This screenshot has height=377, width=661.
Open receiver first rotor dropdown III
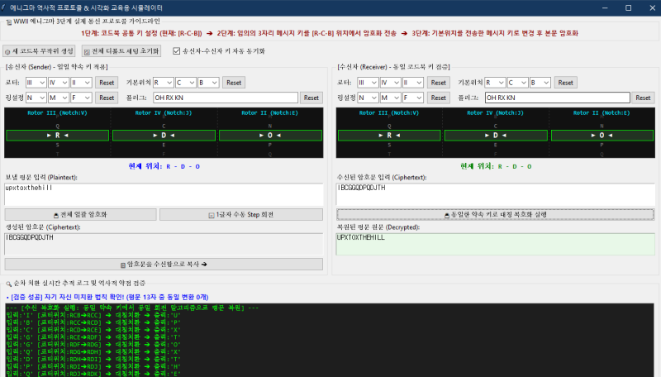(368, 83)
